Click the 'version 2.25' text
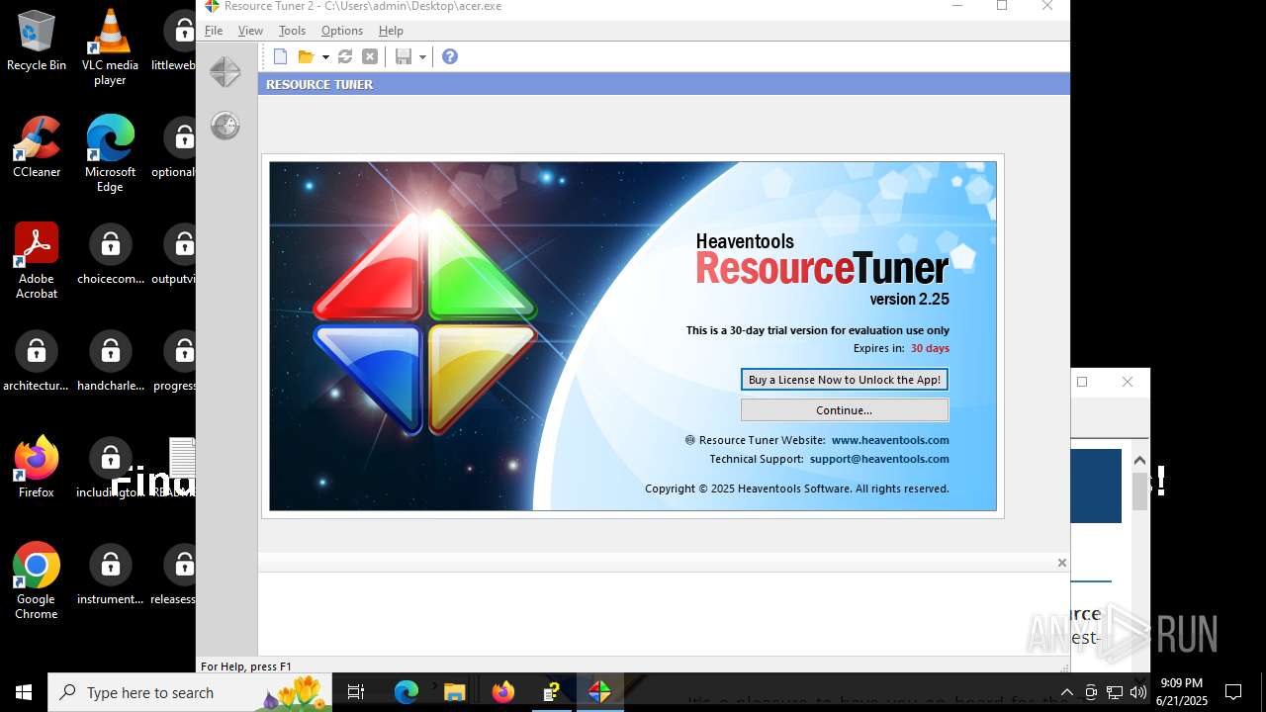 tap(909, 299)
